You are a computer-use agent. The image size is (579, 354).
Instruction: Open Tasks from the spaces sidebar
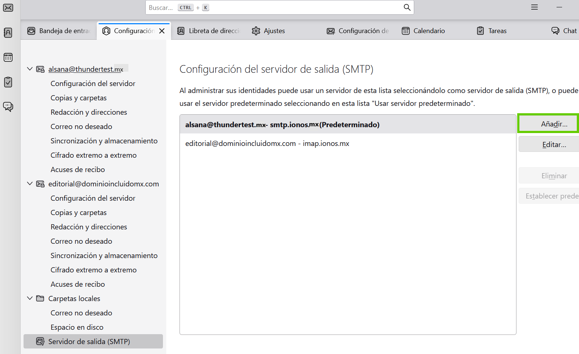(8, 82)
